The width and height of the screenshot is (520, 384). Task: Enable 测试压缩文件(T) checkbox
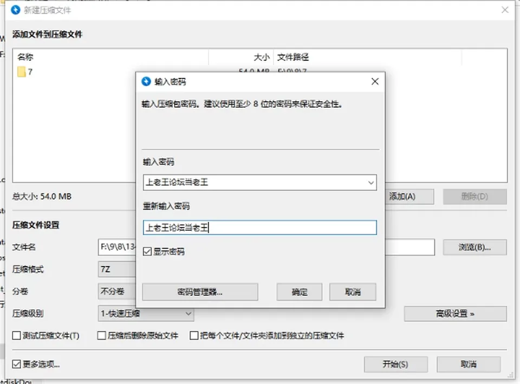(x=16, y=336)
